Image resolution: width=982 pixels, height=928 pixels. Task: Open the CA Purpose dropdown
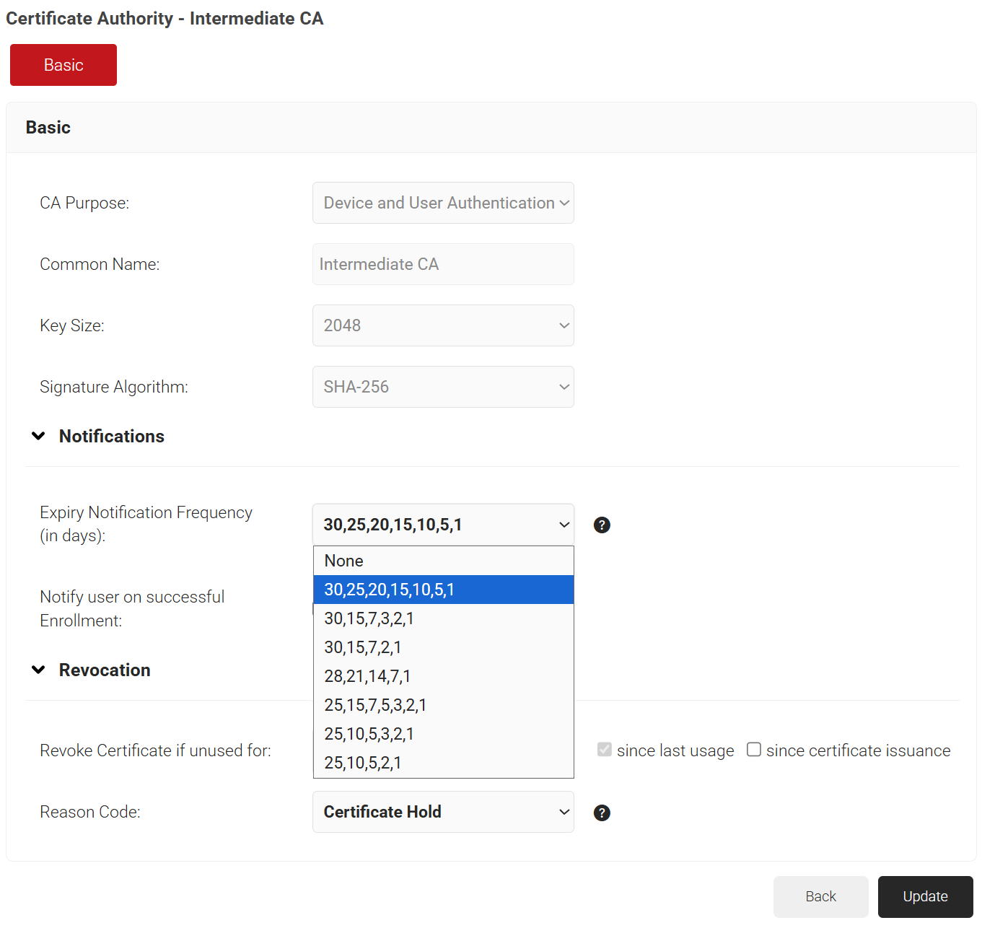[x=443, y=203]
